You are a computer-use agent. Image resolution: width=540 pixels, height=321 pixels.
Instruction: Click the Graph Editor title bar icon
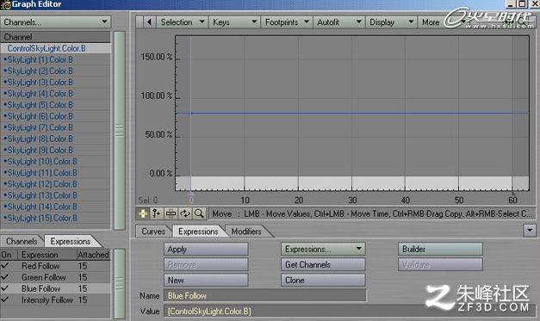click(5, 5)
